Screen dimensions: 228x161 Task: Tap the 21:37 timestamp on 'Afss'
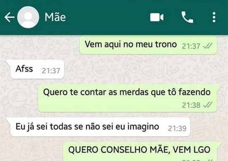pos(51,71)
